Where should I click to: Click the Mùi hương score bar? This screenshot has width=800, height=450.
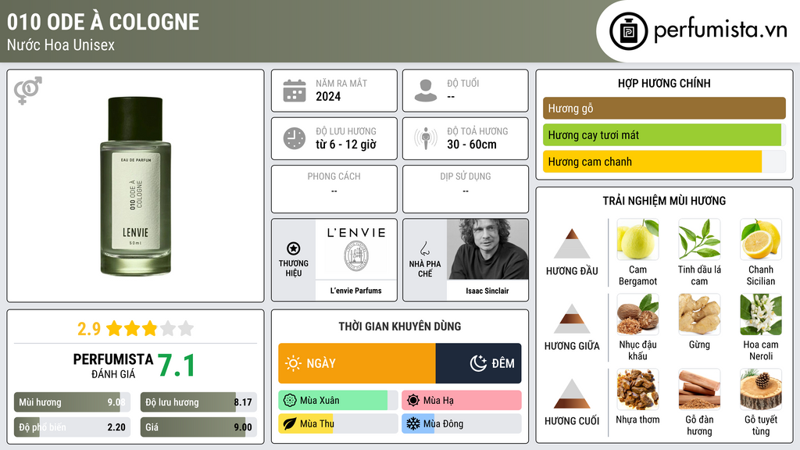tap(72, 402)
